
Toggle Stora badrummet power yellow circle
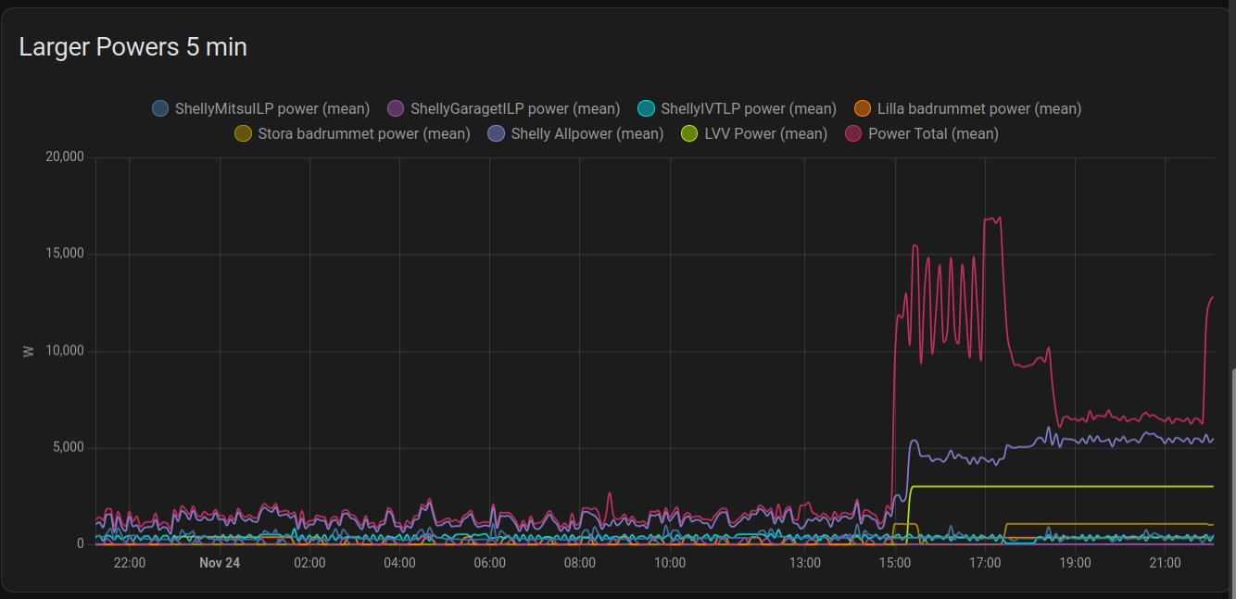(x=245, y=133)
